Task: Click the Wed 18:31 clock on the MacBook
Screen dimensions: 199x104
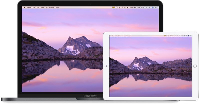Action: (141, 7)
